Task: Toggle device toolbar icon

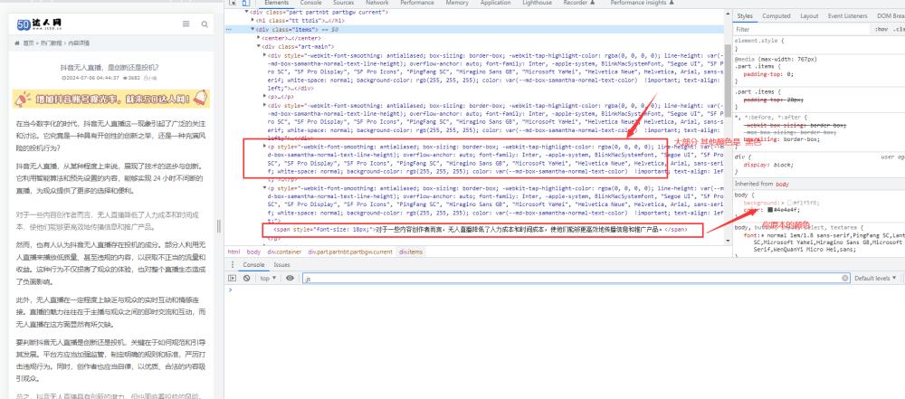Action: (x=246, y=3)
